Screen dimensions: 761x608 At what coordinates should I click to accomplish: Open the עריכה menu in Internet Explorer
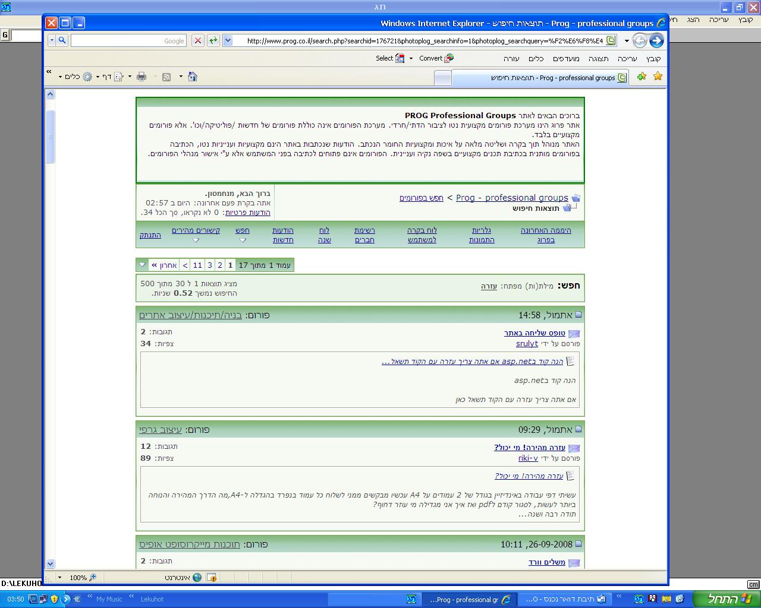[627, 59]
